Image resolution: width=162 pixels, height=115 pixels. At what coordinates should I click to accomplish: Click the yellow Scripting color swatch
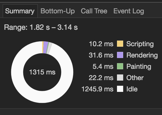(x=120, y=44)
